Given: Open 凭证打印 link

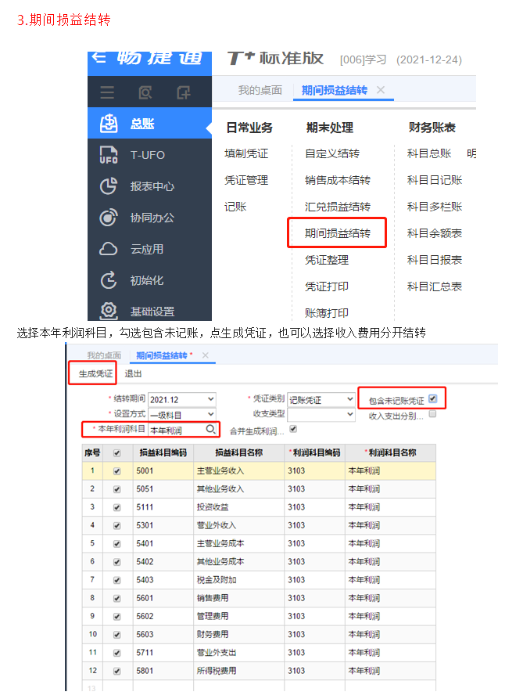Looking at the screenshot, I should point(327,286).
